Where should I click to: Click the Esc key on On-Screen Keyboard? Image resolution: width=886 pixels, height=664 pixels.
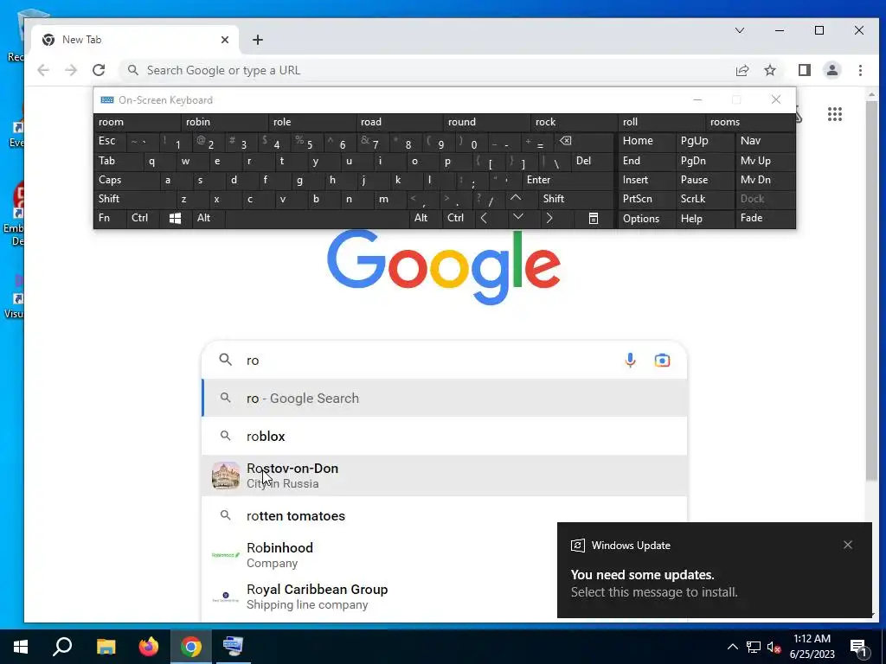110,141
